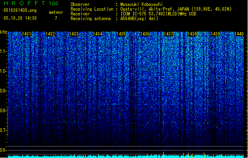248x158 pixels.
Task: Click the 1438 time label
Action: click(192, 34)
